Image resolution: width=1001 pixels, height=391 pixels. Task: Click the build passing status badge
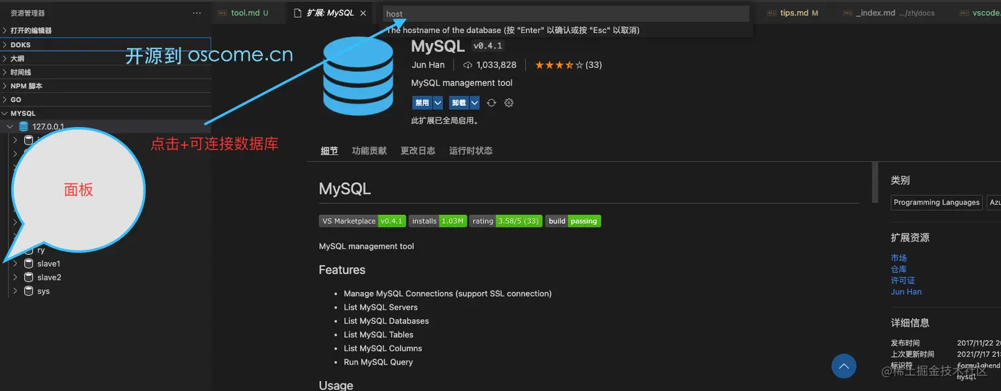point(573,221)
